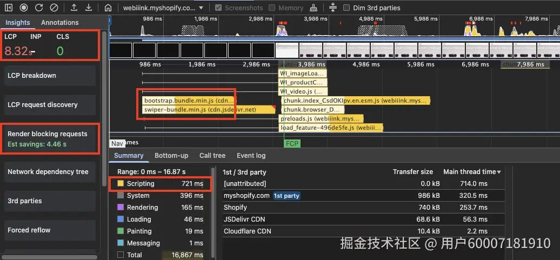The width and height of the screenshot is (560, 260).
Task: Expand the Forced reflow insight
Action: click(x=50, y=230)
